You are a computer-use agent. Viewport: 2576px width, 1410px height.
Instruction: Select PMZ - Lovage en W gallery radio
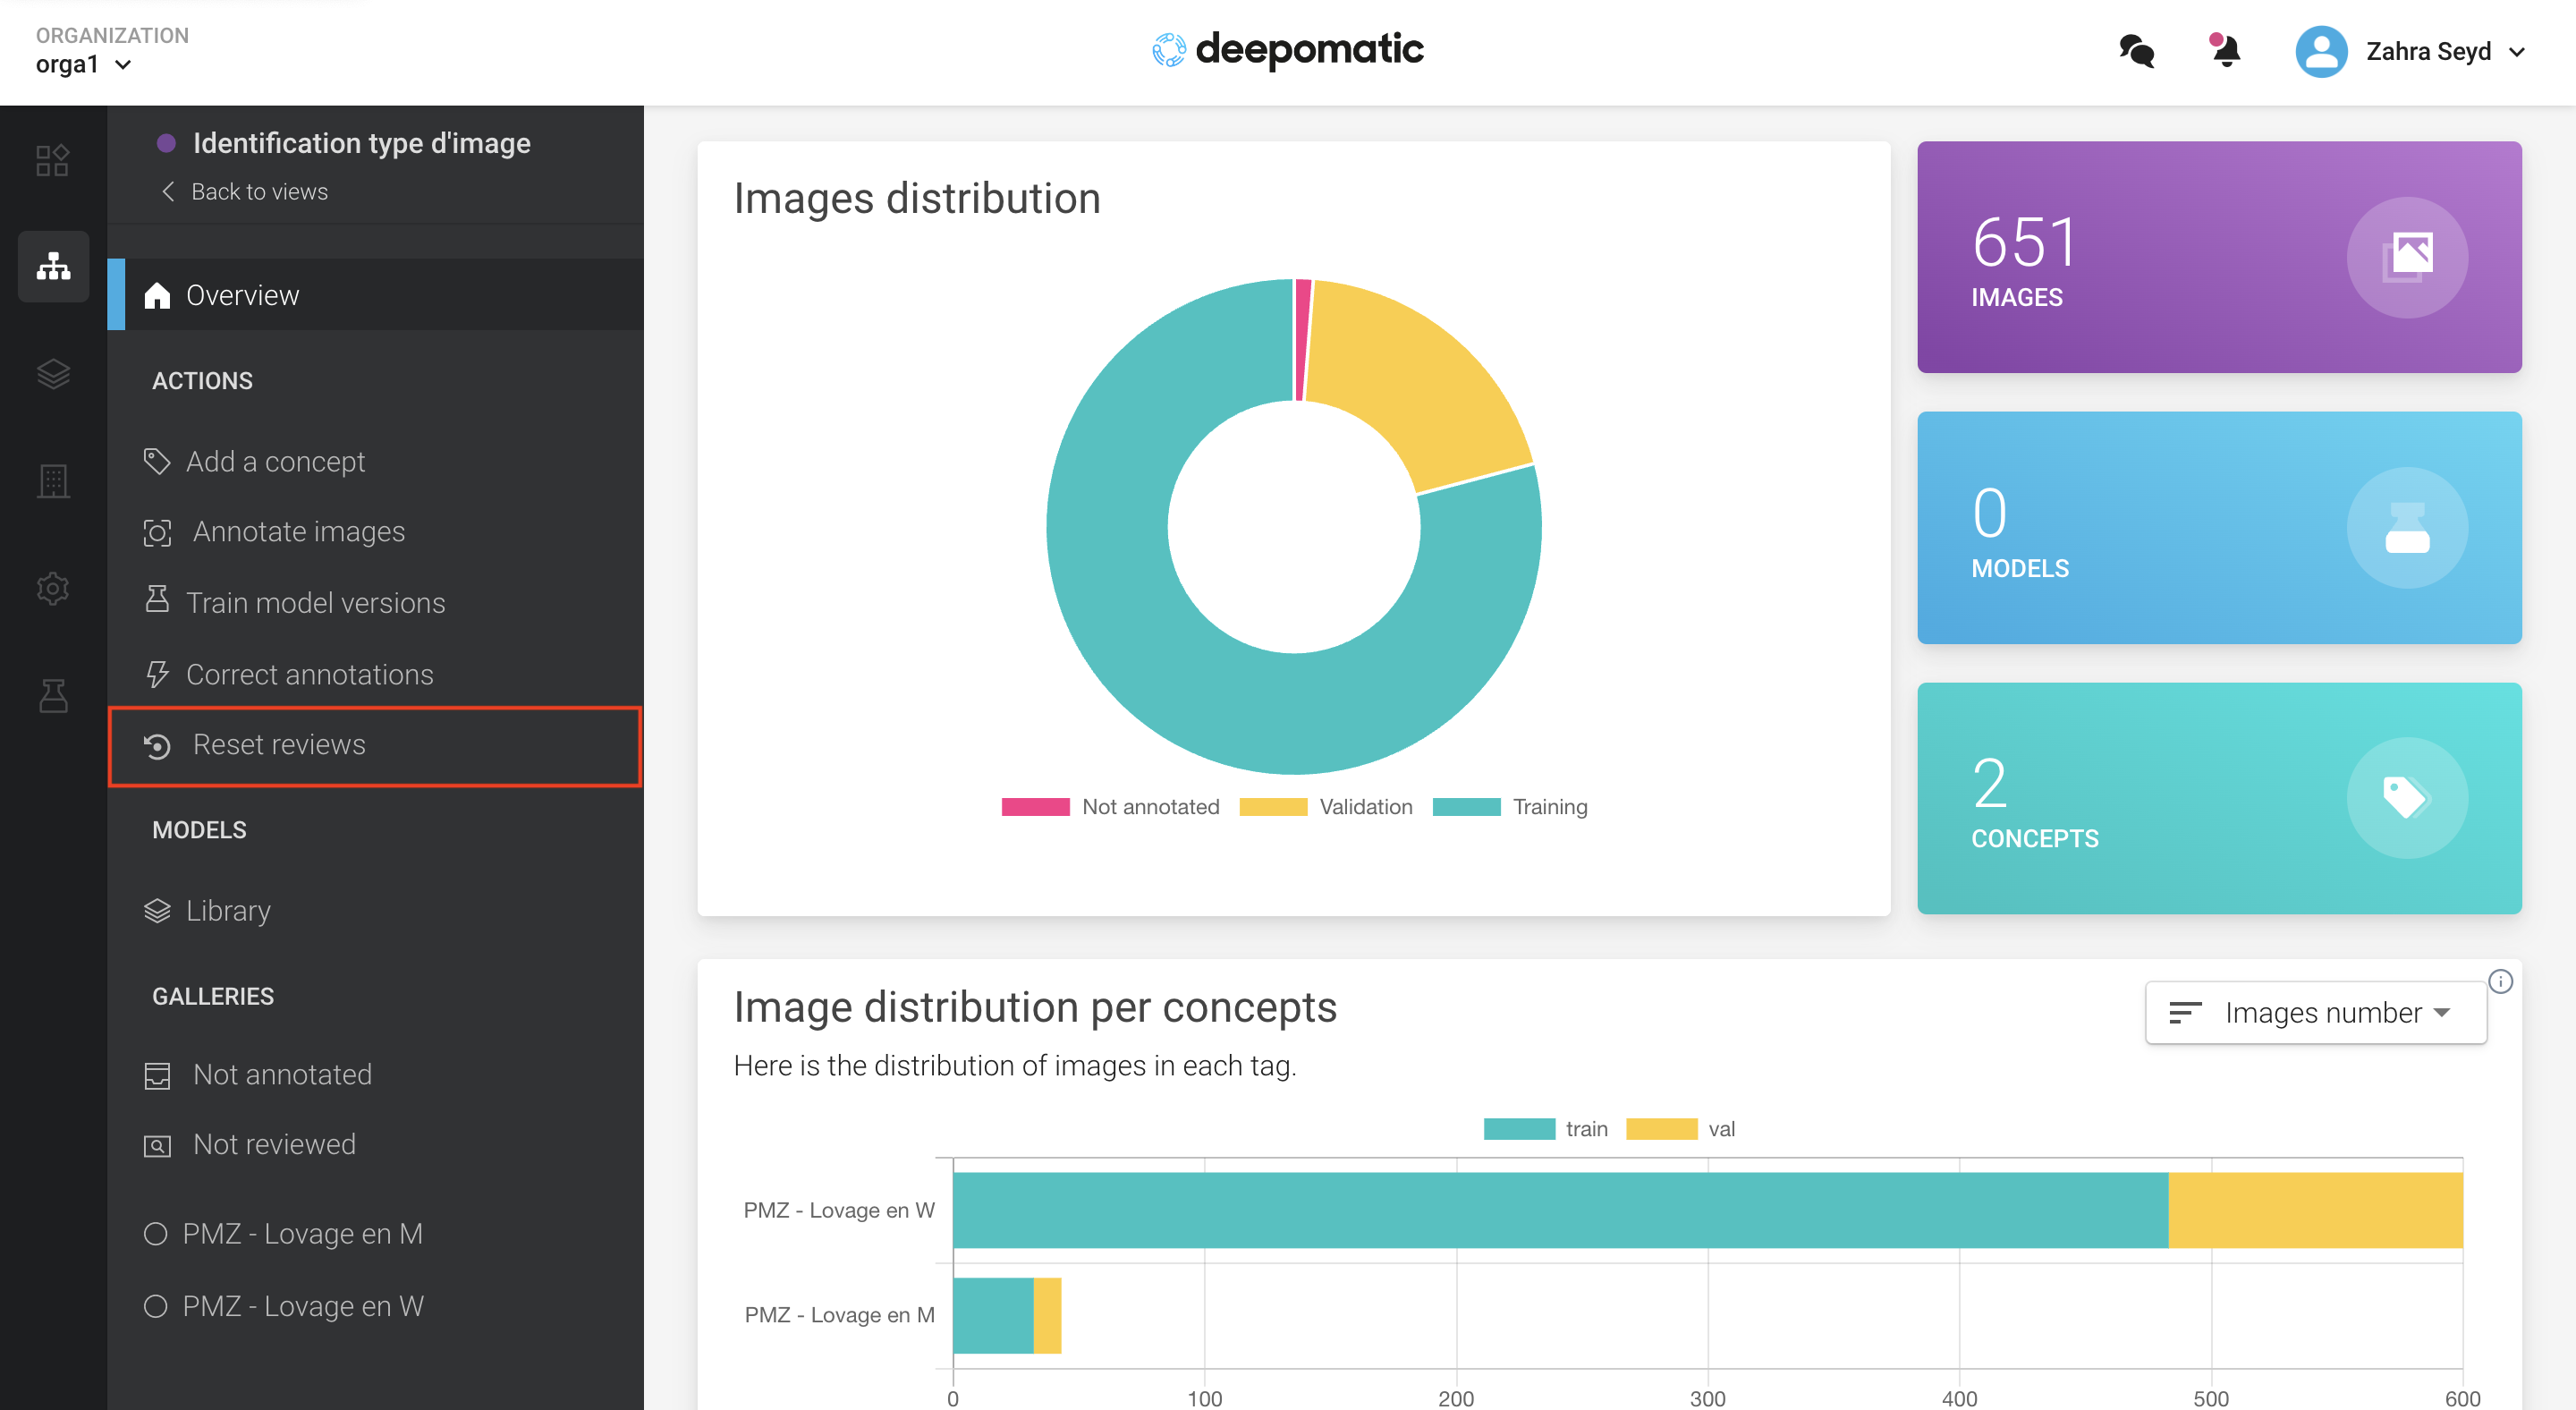click(156, 1306)
